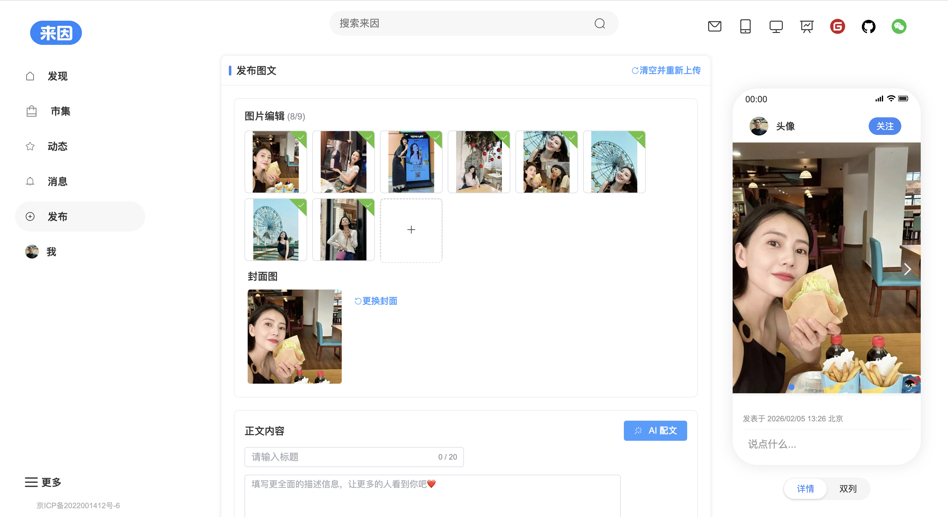Click the presentation chart board icon
Viewport: 948px width, 517px height.
(x=806, y=27)
